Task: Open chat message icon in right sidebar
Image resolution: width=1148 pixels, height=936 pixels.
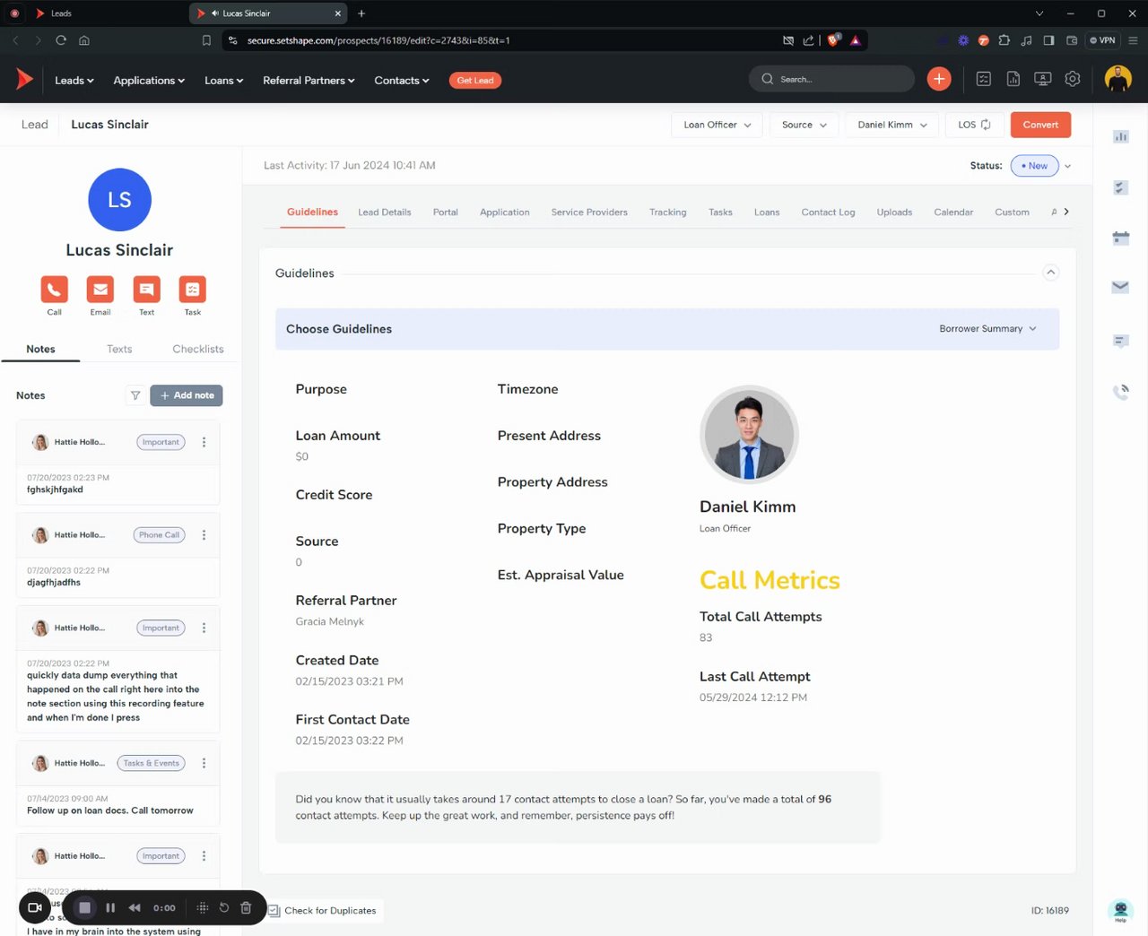Action: click(1121, 341)
